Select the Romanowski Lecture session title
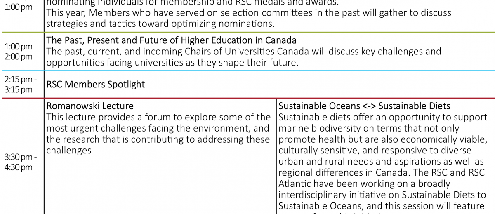This screenshot has height=214, width=495. pos(90,106)
